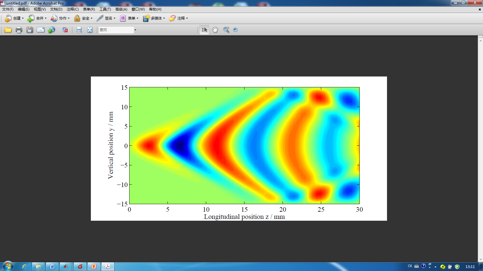The height and width of the screenshot is (271, 483).
Task: Open Word from the Windows taskbar
Action: (52, 266)
